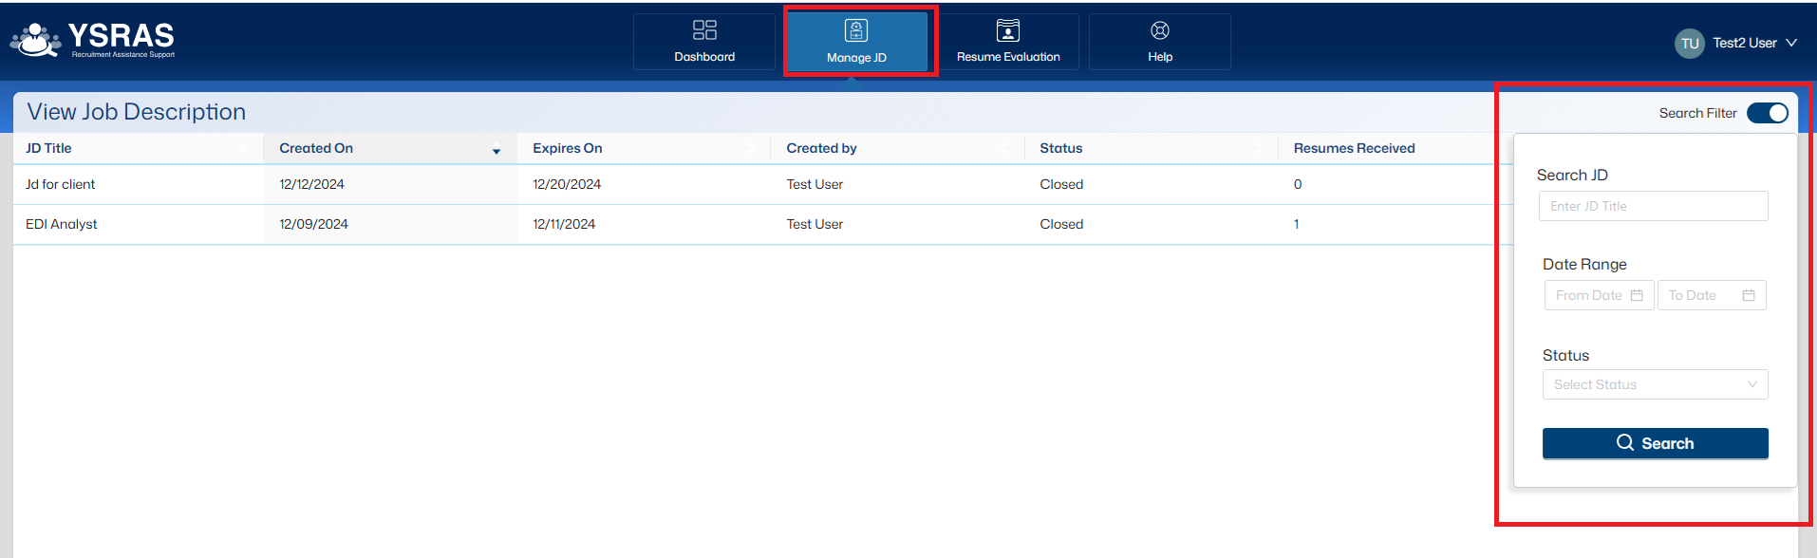Expand the Select Status dropdown
1817x558 pixels.
click(x=1655, y=384)
